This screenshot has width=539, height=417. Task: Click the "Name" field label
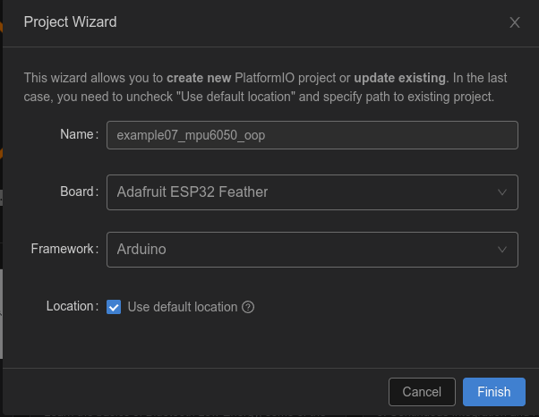pyautogui.click(x=77, y=134)
